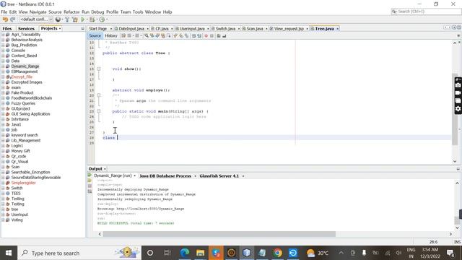Close the Tree.java editor tab

(x=338, y=29)
